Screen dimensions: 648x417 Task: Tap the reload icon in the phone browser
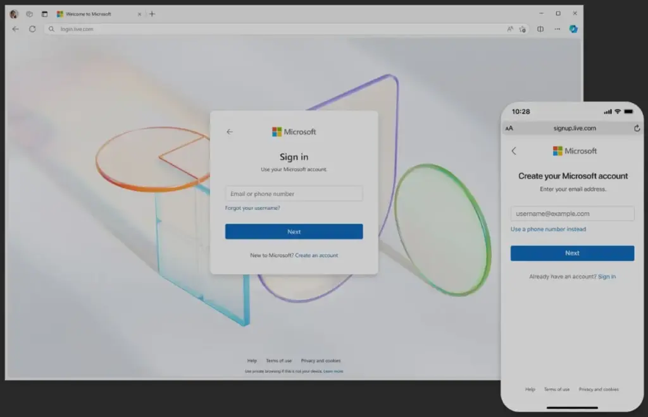[637, 128]
